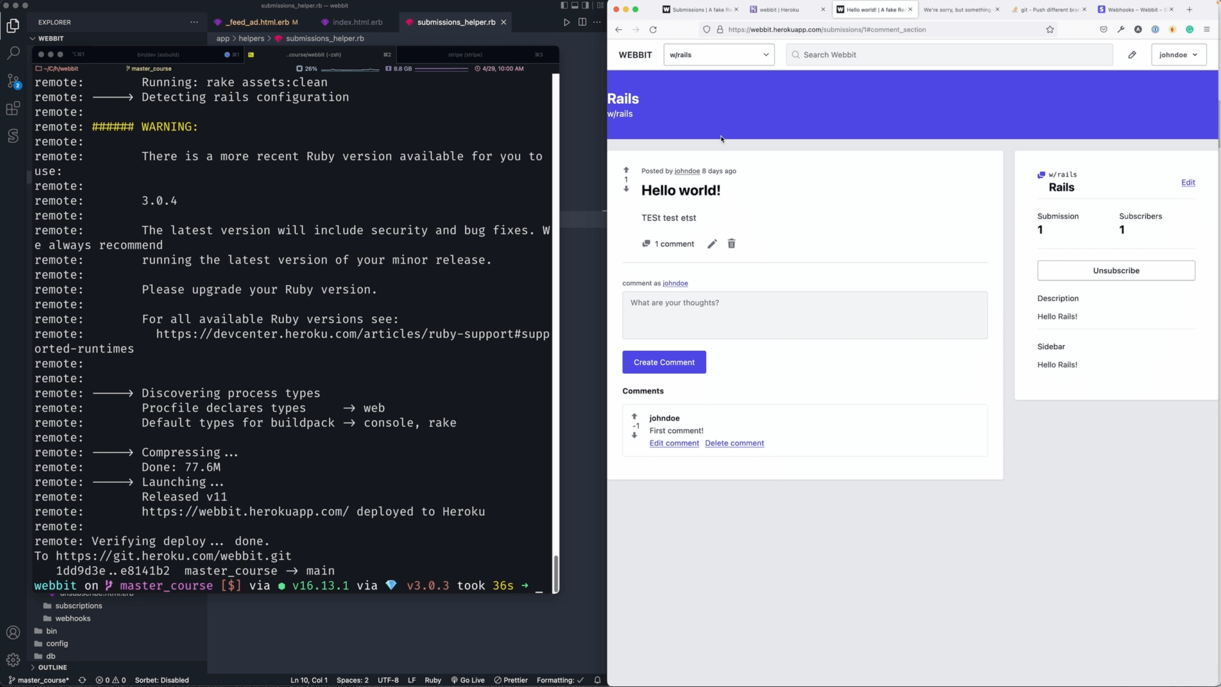Click the Create Comment button
Screen dimensions: 1221x687
pyautogui.click(x=664, y=362)
